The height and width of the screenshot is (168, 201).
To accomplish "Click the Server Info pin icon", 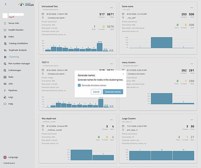I will click(x=5, y=23).
